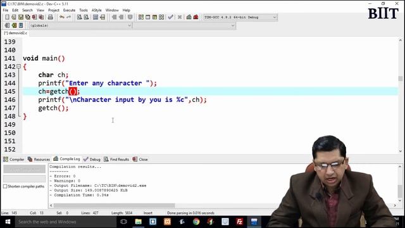Click the Open file toolbar icon
Image resolution: width=405 pixels, height=228 pixels.
pos(14,17)
